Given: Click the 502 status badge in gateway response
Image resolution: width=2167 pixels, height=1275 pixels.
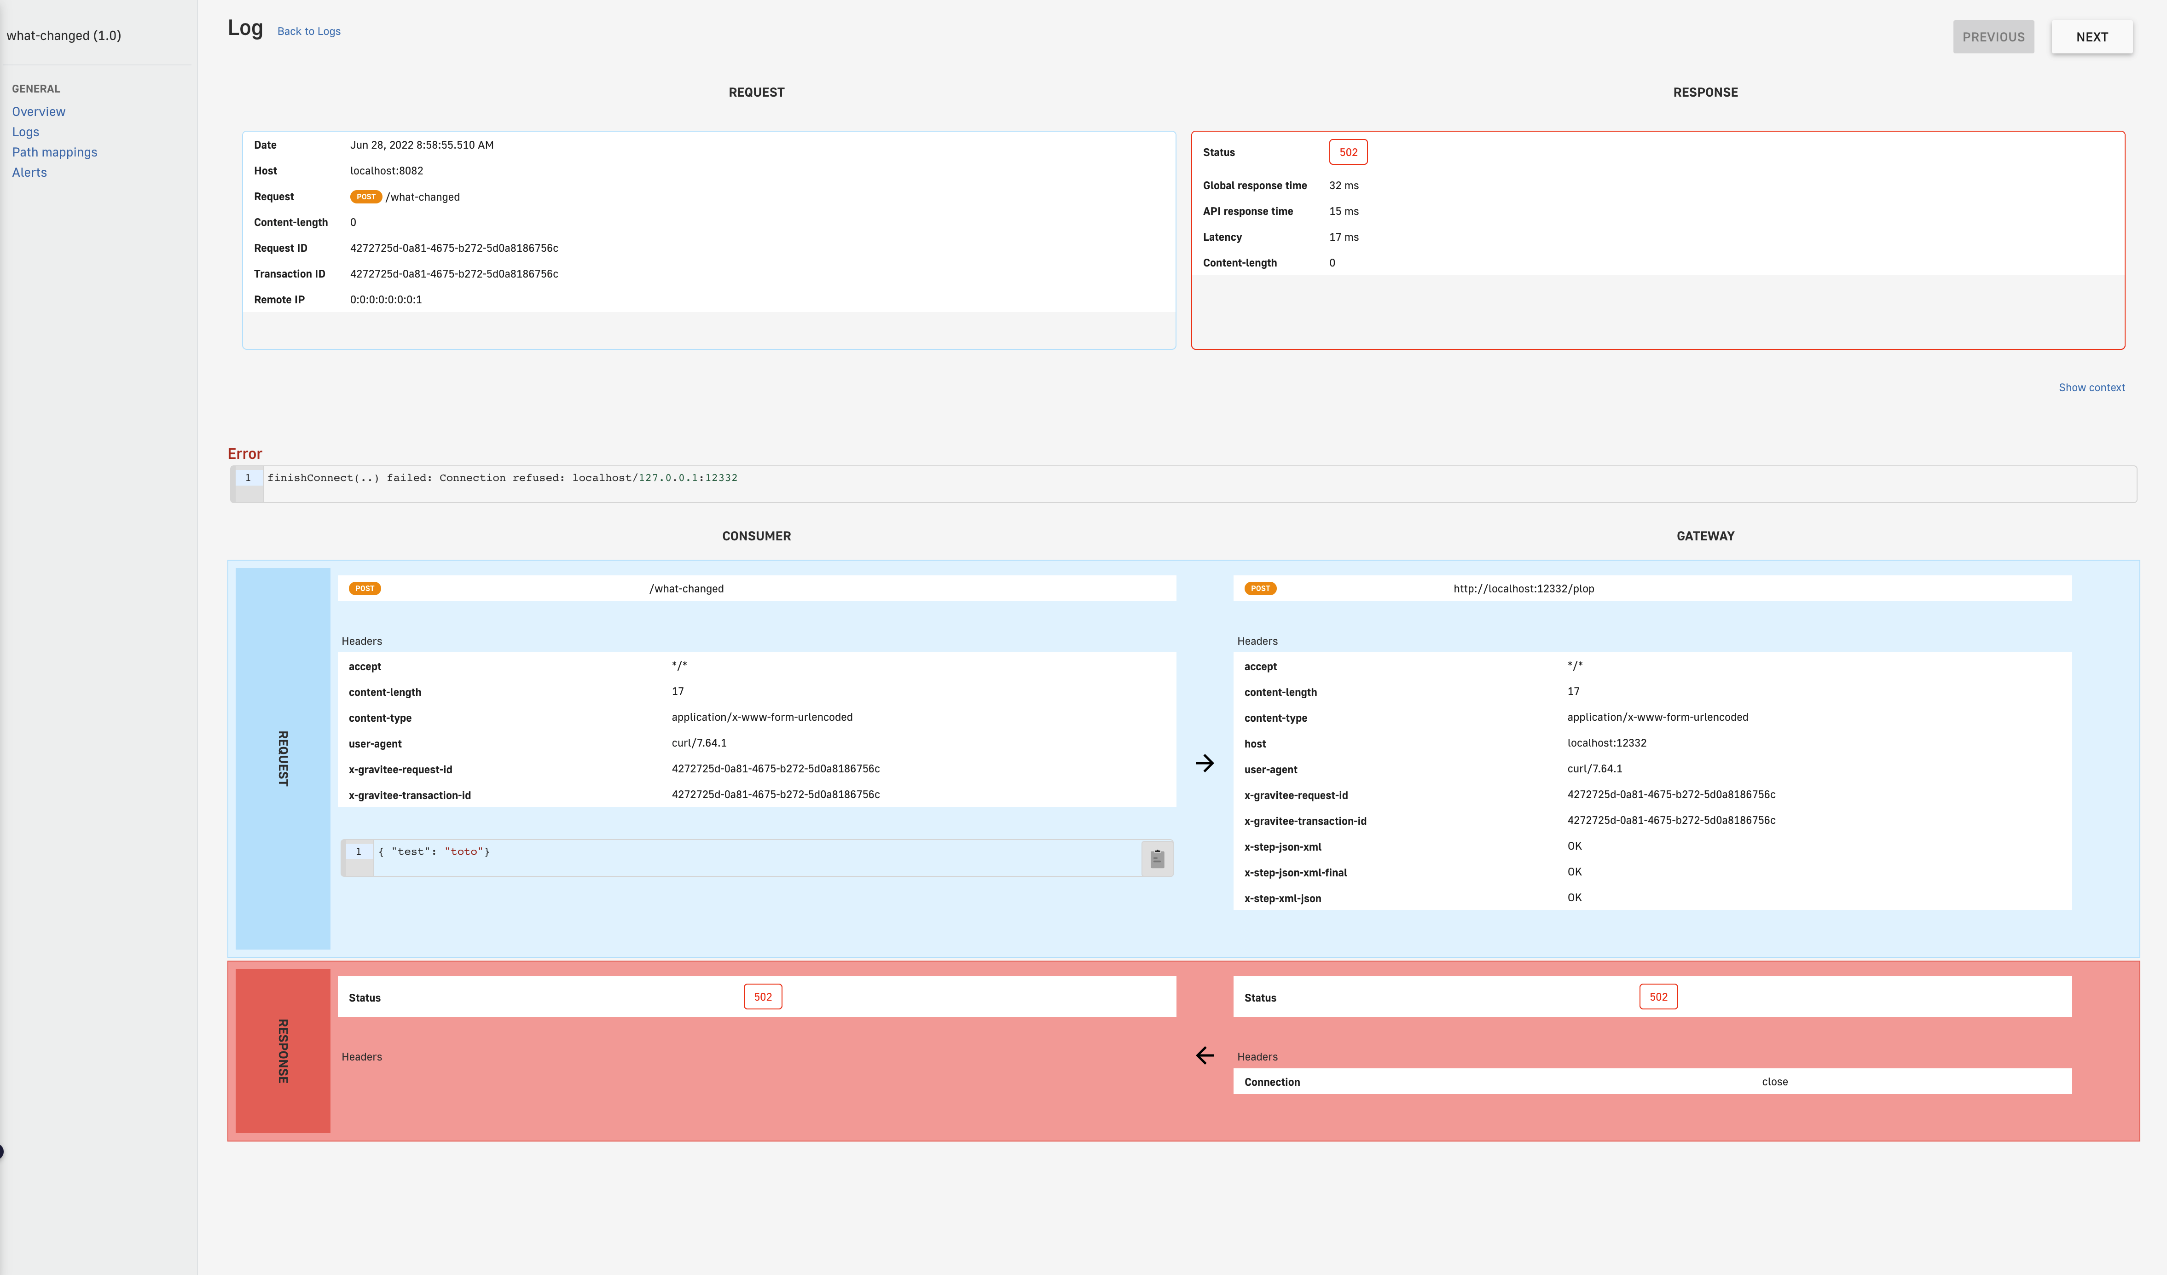Looking at the screenshot, I should pos(1658,997).
